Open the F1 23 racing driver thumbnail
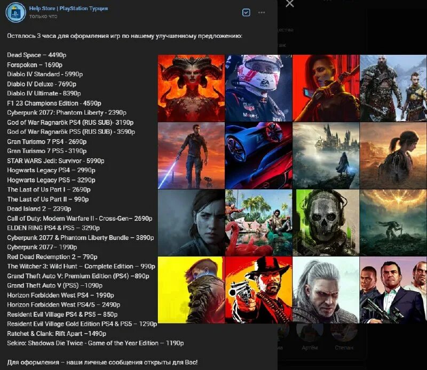 pyautogui.click(x=258, y=88)
